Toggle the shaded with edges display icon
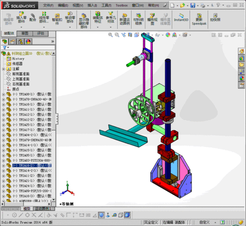Screen dimensions: 246x226 [127, 215]
